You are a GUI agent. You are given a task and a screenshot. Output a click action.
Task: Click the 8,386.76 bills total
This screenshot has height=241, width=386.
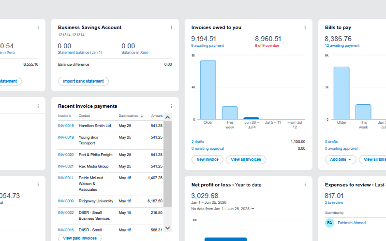pyautogui.click(x=338, y=39)
